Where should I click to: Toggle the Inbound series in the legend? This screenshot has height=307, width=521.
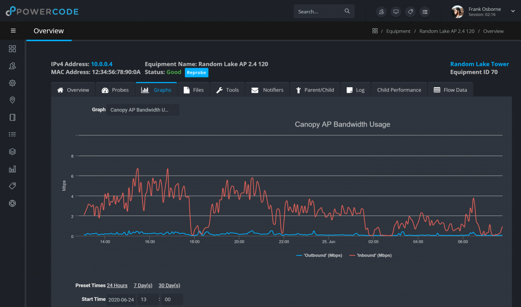[374, 255]
